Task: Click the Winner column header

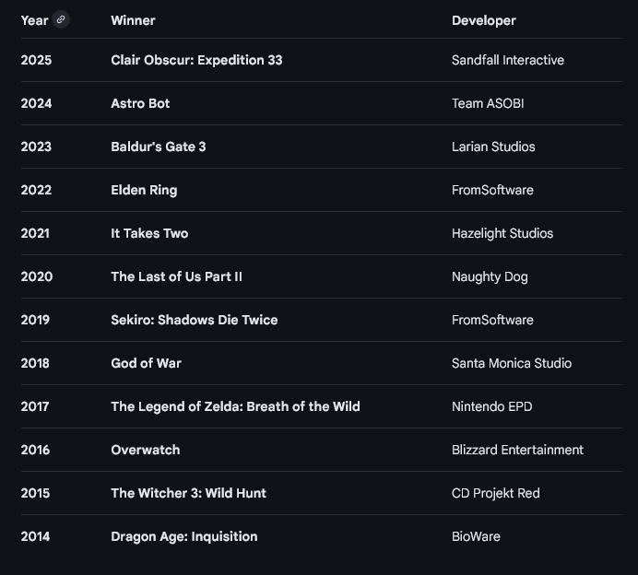Action: pyautogui.click(x=133, y=20)
